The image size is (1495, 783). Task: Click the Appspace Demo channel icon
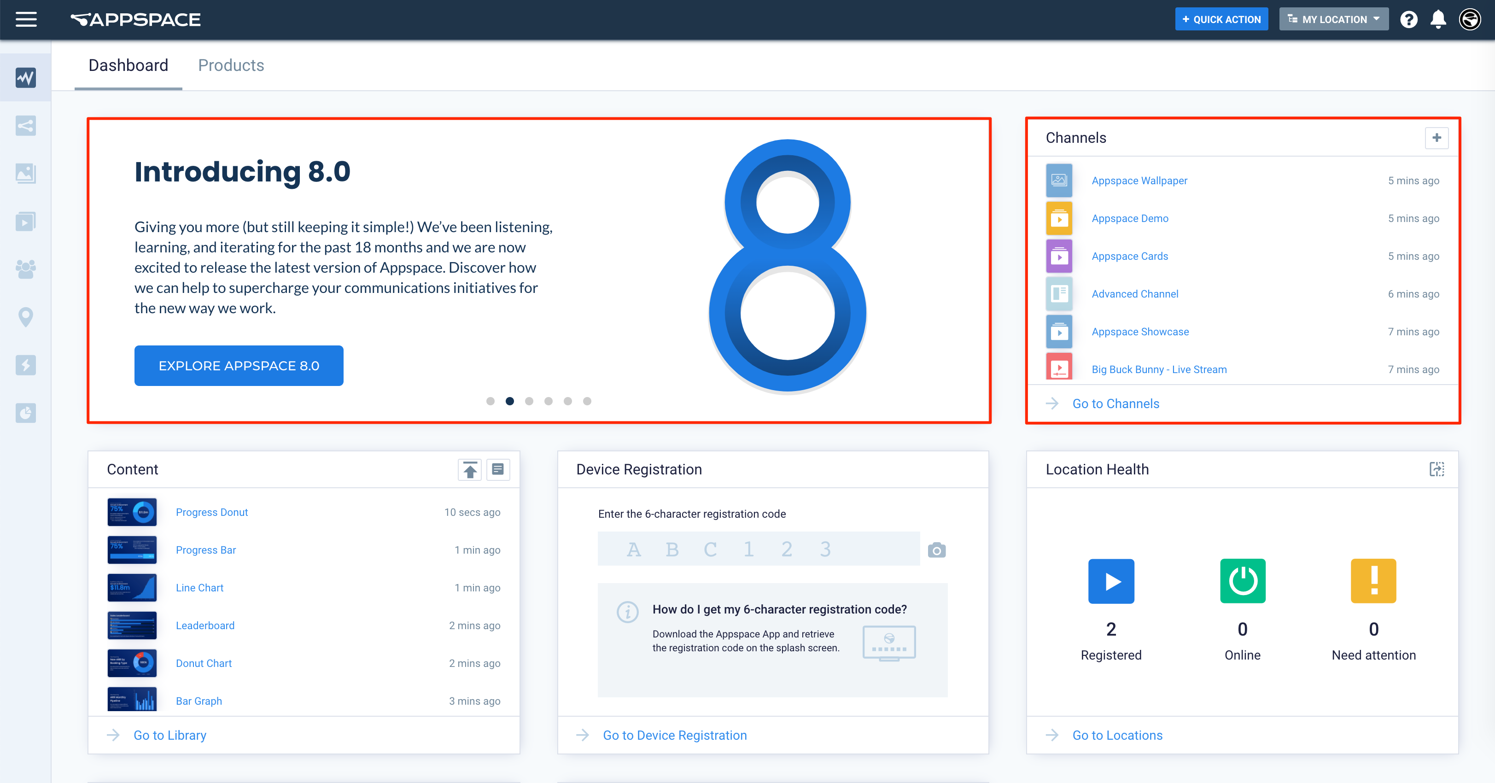pos(1058,218)
